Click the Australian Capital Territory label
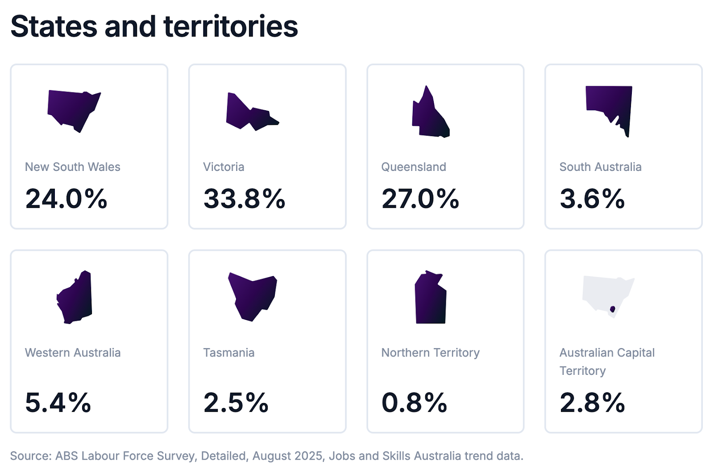The width and height of the screenshot is (714, 469). pos(607,361)
